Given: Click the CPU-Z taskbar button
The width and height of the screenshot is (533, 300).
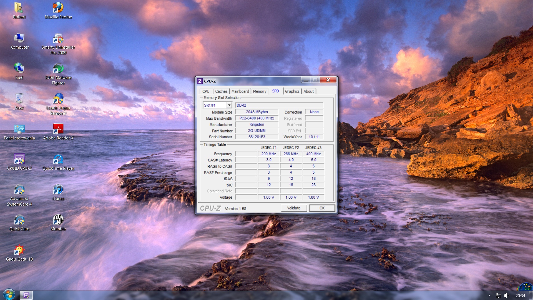Looking at the screenshot, I should coord(26,295).
